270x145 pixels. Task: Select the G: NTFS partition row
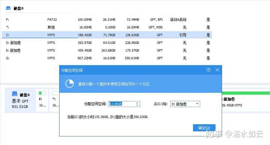click(107, 58)
